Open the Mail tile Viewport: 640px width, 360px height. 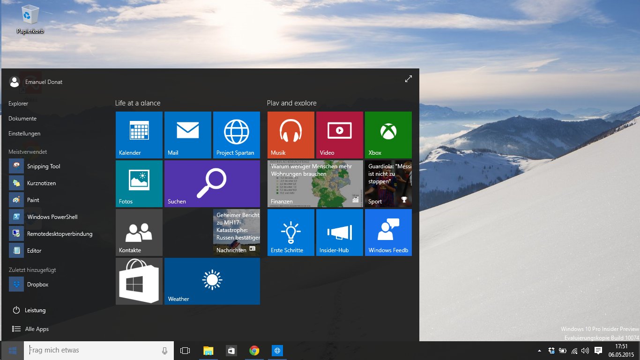188,135
